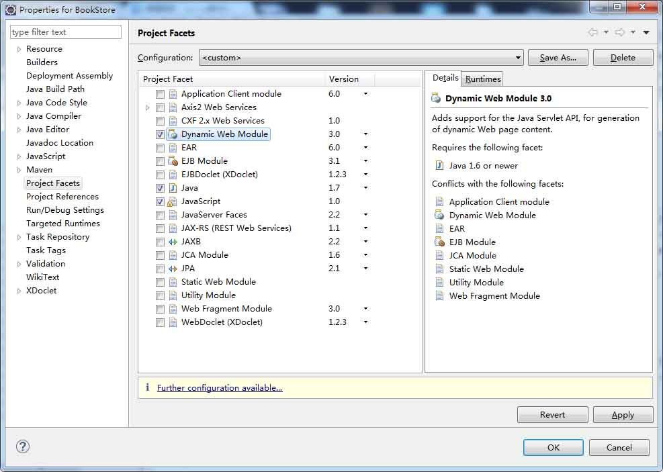Click the Dynamic Web Module facet icon

point(173,134)
